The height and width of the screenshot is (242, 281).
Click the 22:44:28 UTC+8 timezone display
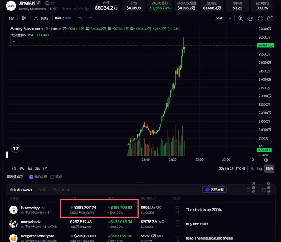[x=232, y=169]
